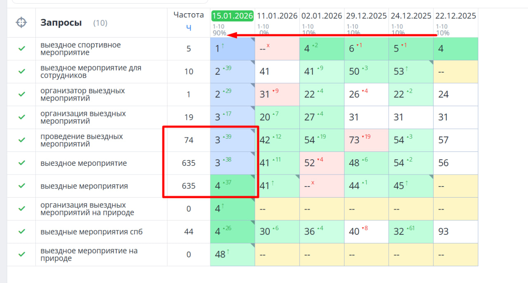Click the corner marker in the blue position 1 cell
The image size is (528, 283).
(x=252, y=40)
